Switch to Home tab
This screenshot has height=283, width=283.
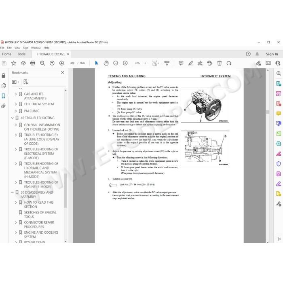tap(7, 54)
